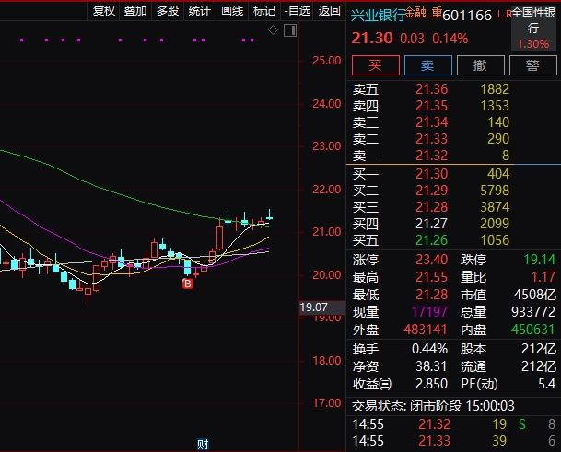Click the 涨停 value 23.40
Screen dimensions: 561x452
click(431, 260)
